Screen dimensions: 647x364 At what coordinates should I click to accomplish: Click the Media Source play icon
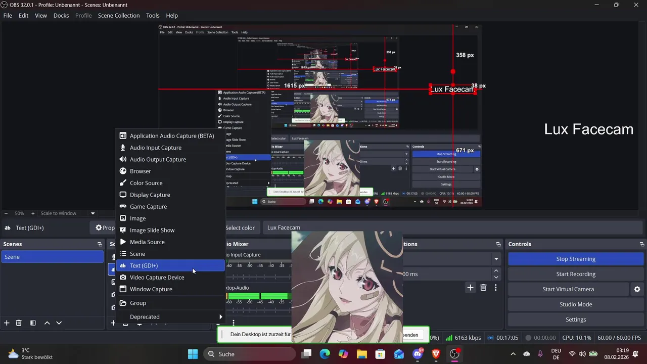point(123,242)
